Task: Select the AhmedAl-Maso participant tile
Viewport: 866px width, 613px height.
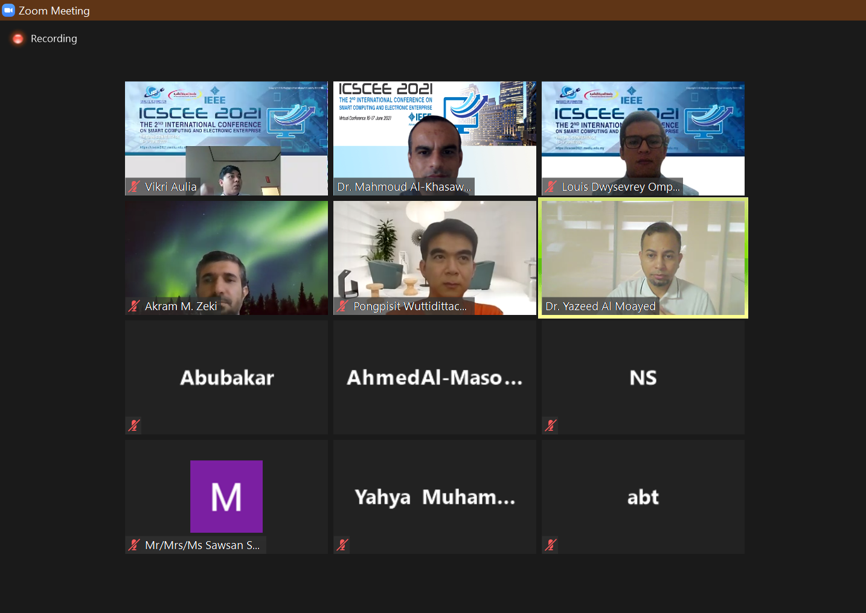Action: tap(435, 377)
